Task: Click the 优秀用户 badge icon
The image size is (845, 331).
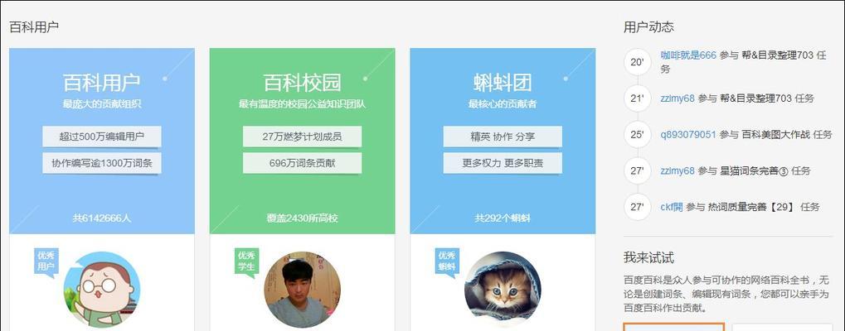Action: [x=46, y=263]
